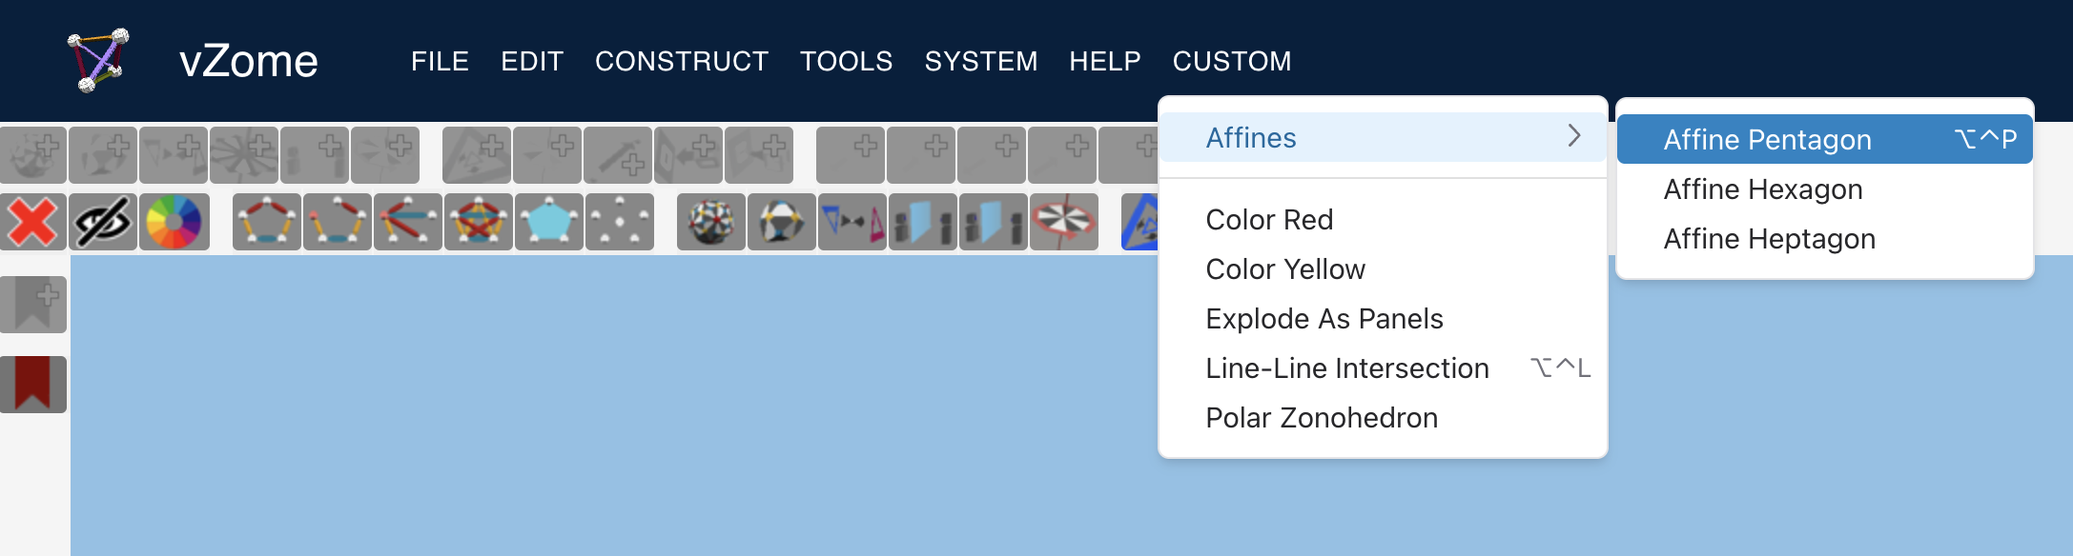Image resolution: width=2073 pixels, height=556 pixels.
Task: Open the CONSTRUCT menu
Action: pos(681,61)
